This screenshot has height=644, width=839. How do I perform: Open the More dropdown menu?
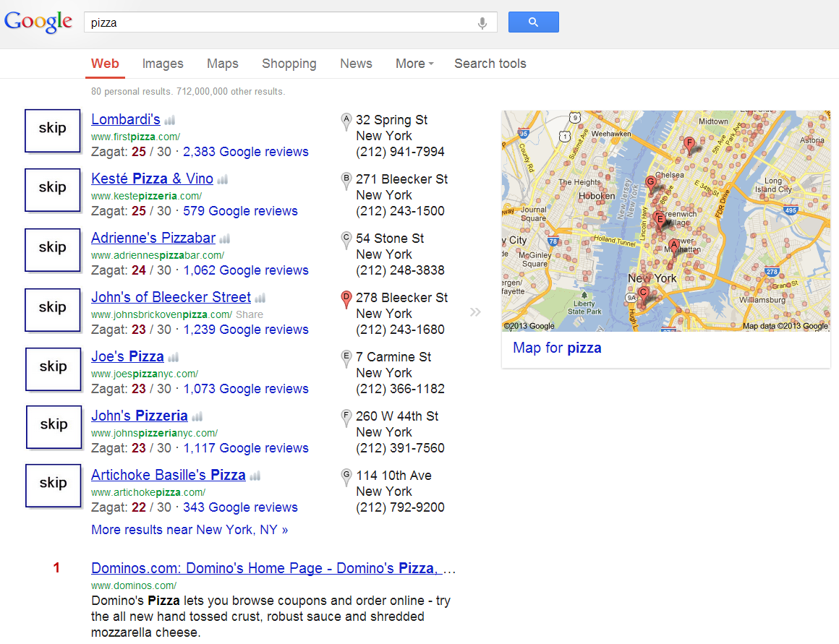pos(414,64)
